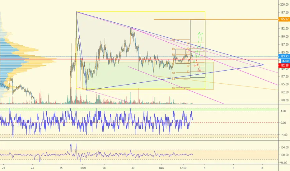290x171 pixels.
Task: Click the 170.00 price axis value
Action: point(284,100)
